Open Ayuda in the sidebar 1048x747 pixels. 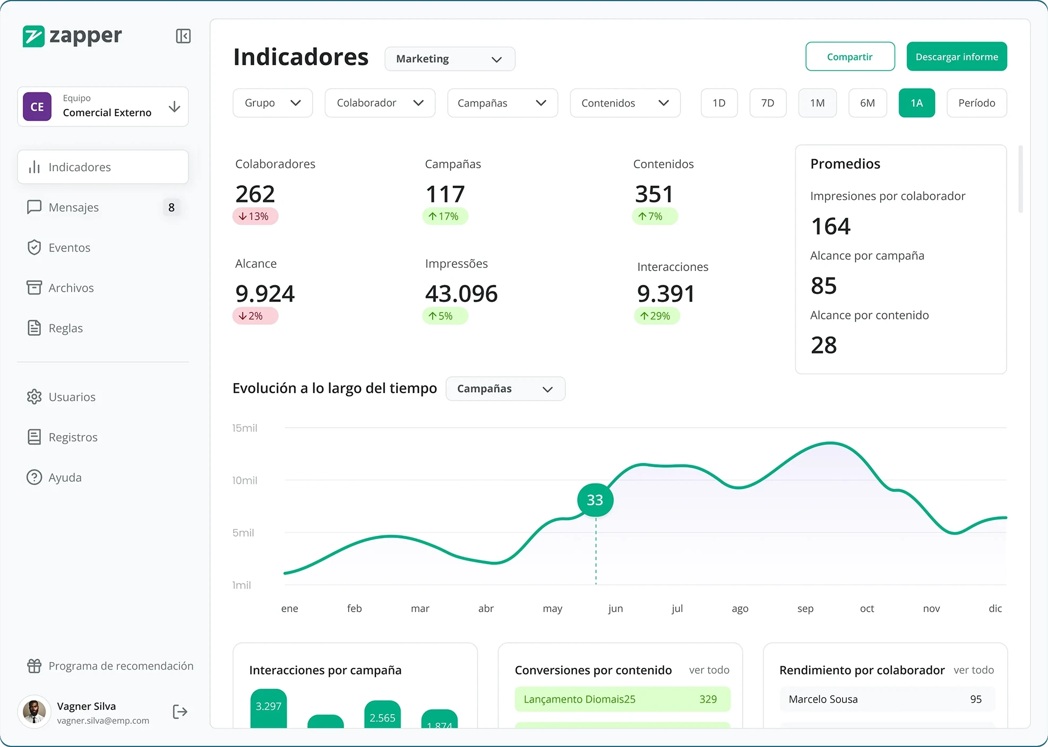pos(103,477)
